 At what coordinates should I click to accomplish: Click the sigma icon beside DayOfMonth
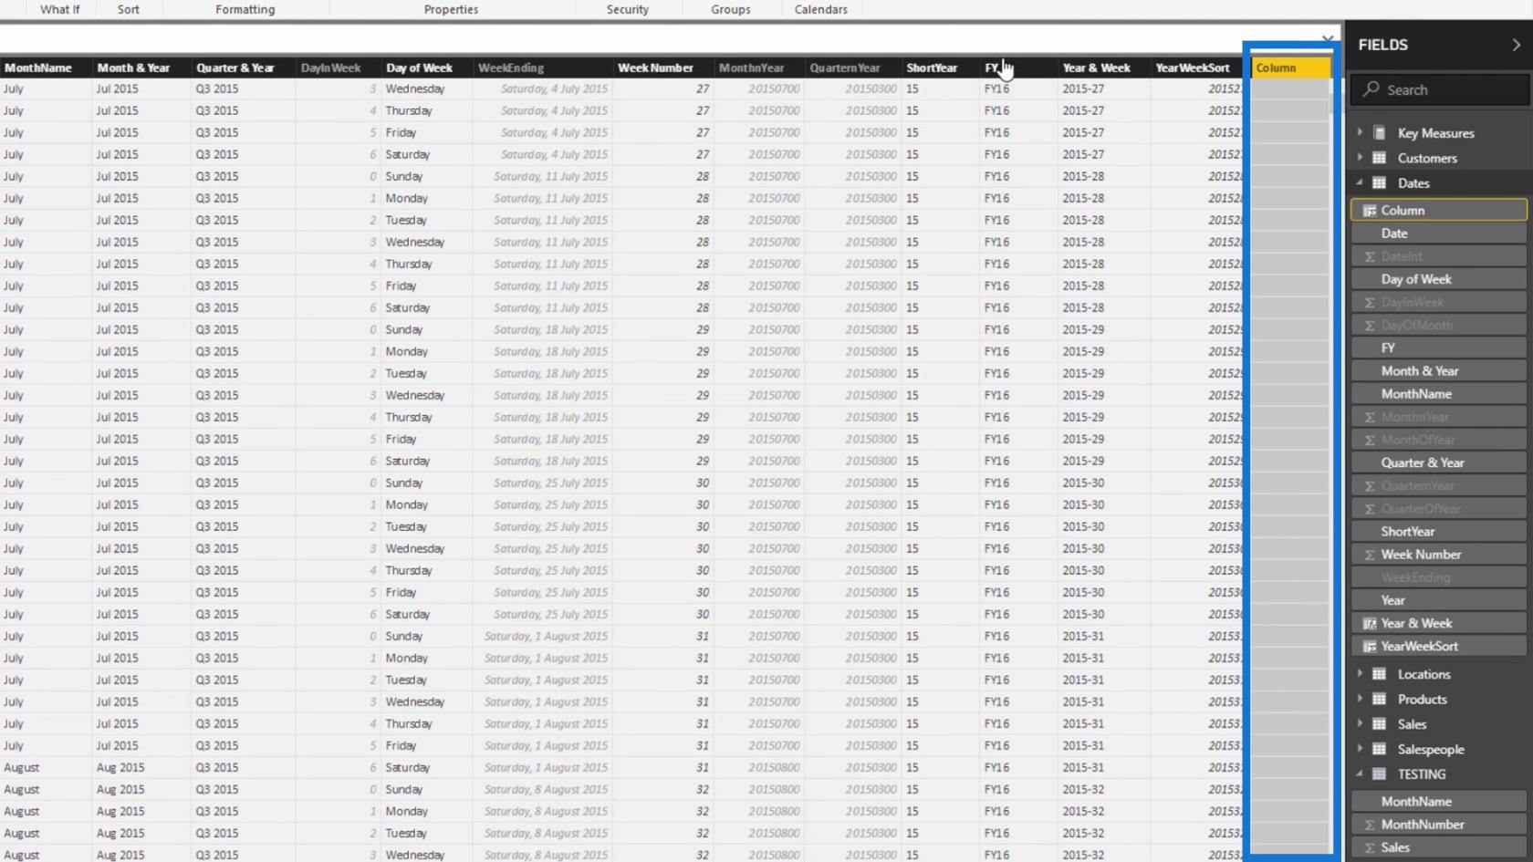pos(1370,325)
